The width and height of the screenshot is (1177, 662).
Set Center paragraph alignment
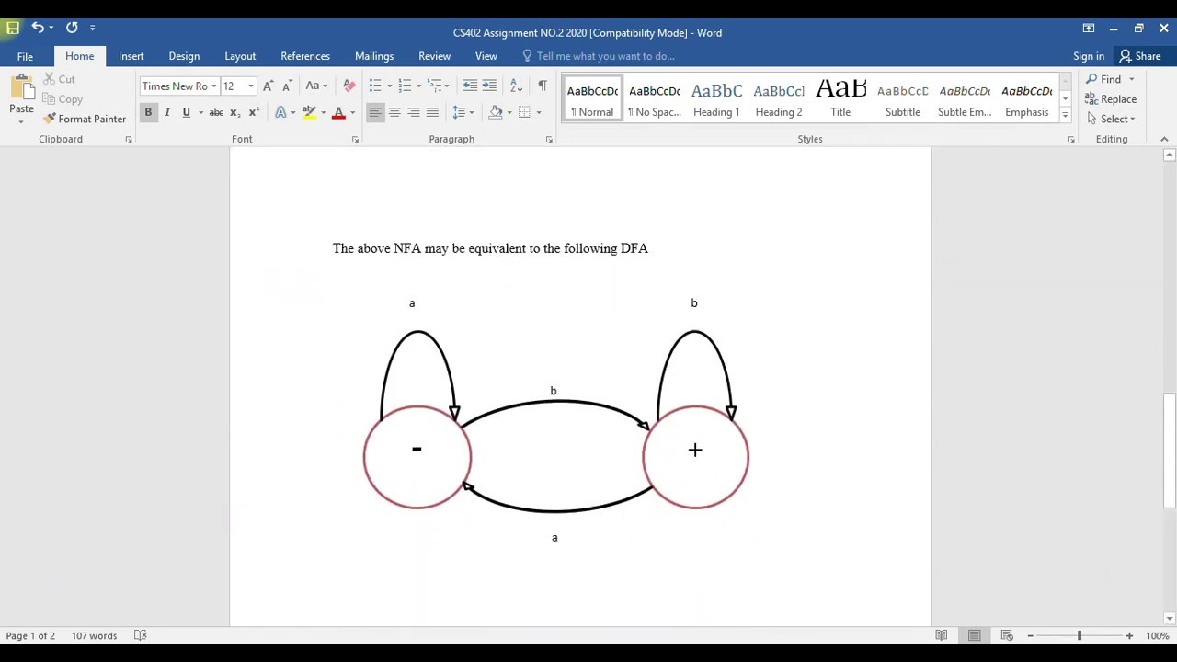[x=394, y=112]
